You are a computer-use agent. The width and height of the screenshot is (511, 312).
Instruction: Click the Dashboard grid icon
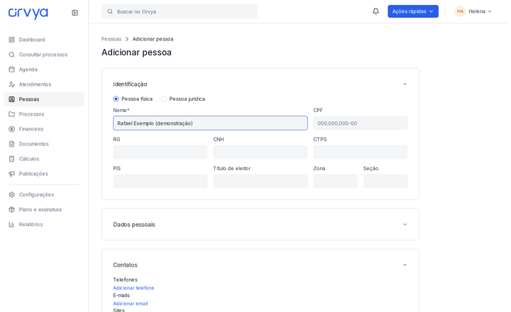click(12, 40)
